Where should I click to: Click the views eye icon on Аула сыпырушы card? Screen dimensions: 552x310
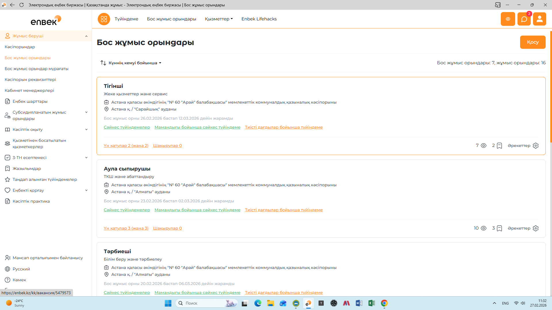(x=484, y=228)
